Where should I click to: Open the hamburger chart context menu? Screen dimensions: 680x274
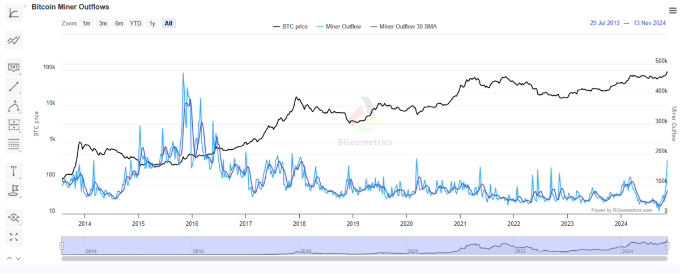(x=672, y=10)
